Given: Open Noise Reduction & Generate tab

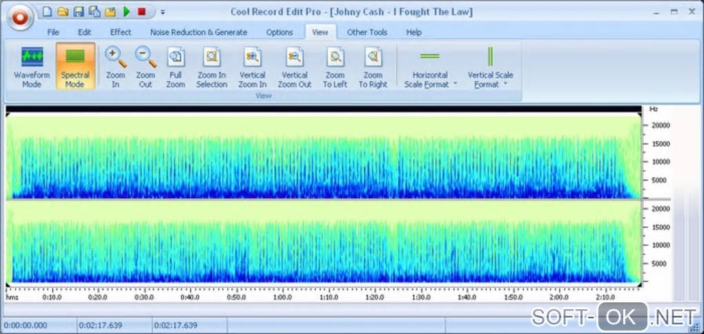Looking at the screenshot, I should 199,32.
